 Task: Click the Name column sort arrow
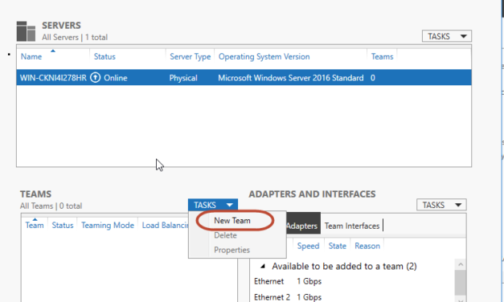click(x=53, y=51)
